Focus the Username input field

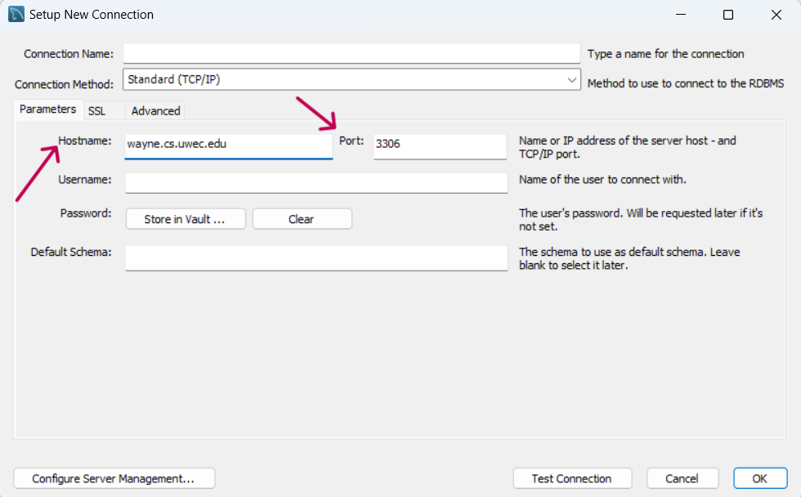point(316,183)
